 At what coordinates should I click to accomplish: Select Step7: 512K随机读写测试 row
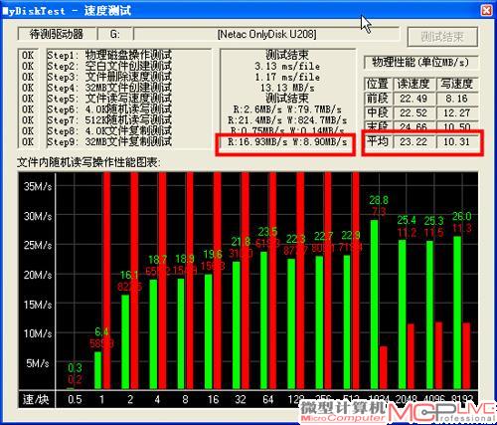[x=109, y=119]
